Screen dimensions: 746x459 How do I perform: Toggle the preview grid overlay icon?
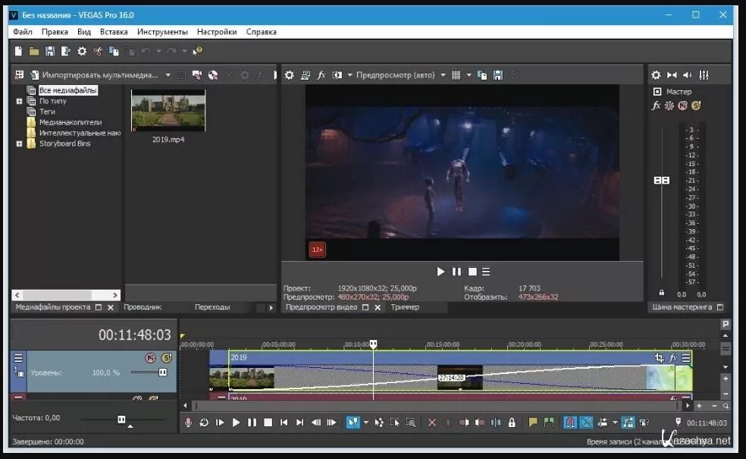[x=456, y=75]
